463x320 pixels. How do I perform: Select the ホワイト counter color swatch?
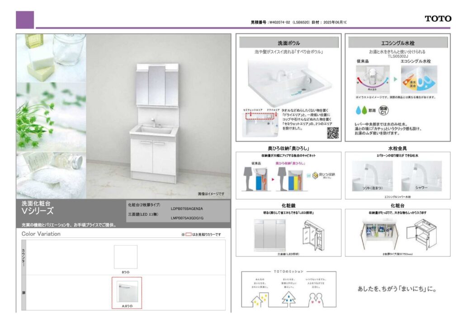pos(125,257)
